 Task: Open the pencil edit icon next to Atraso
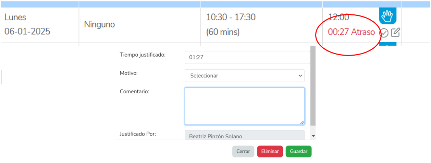point(396,32)
